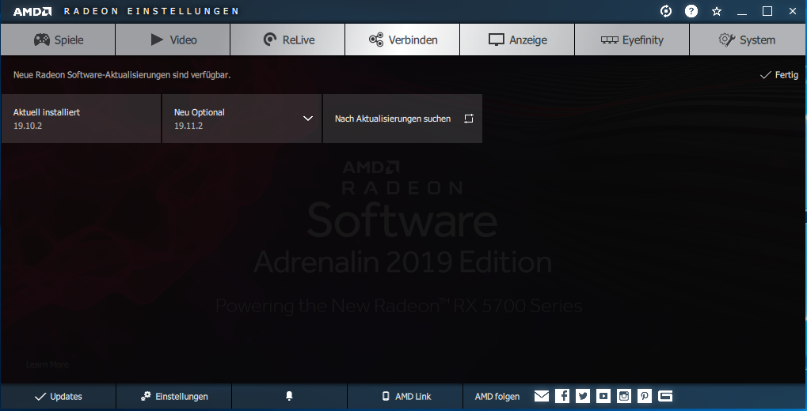Open the Spiele tab
The height and width of the screenshot is (411, 807).
tap(58, 40)
